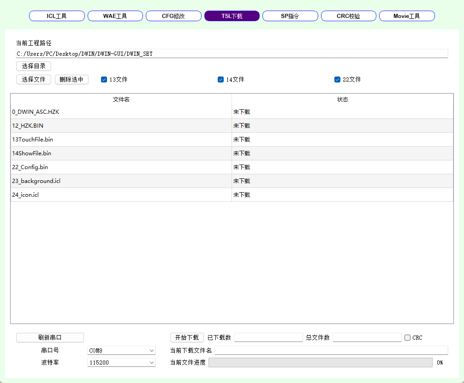Click the 删除选中 button
The height and width of the screenshot is (383, 464).
point(71,79)
